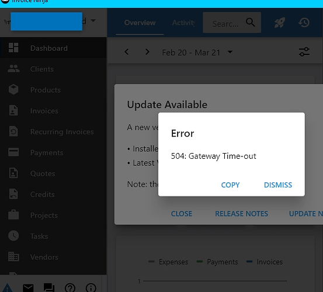
Task: Click the warning triangle icon
Action: point(8,288)
